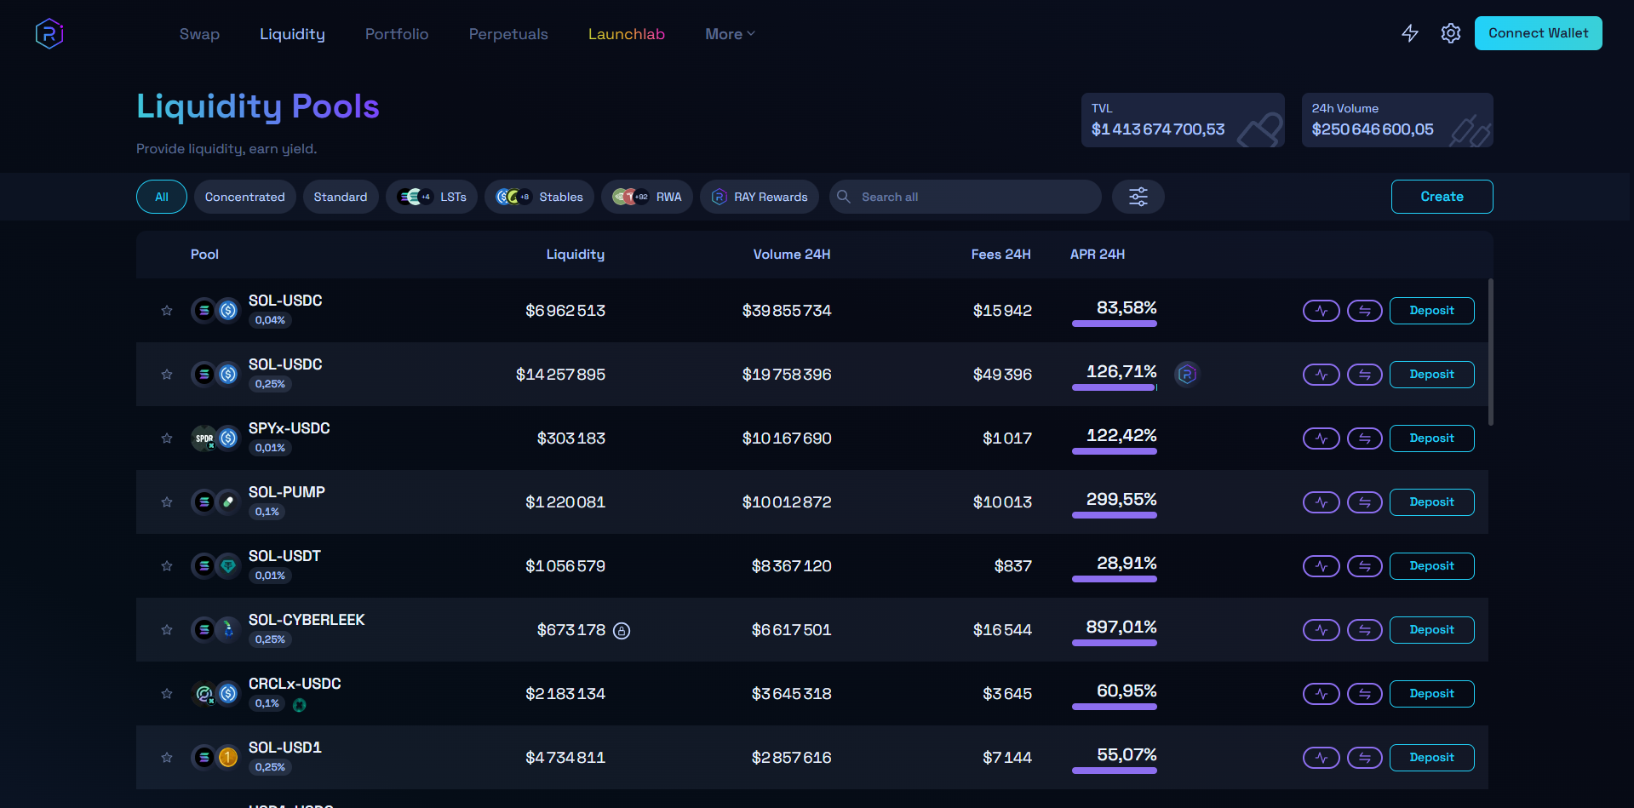Open Perpetuals tab
This screenshot has height=808, width=1634.
pyautogui.click(x=508, y=34)
